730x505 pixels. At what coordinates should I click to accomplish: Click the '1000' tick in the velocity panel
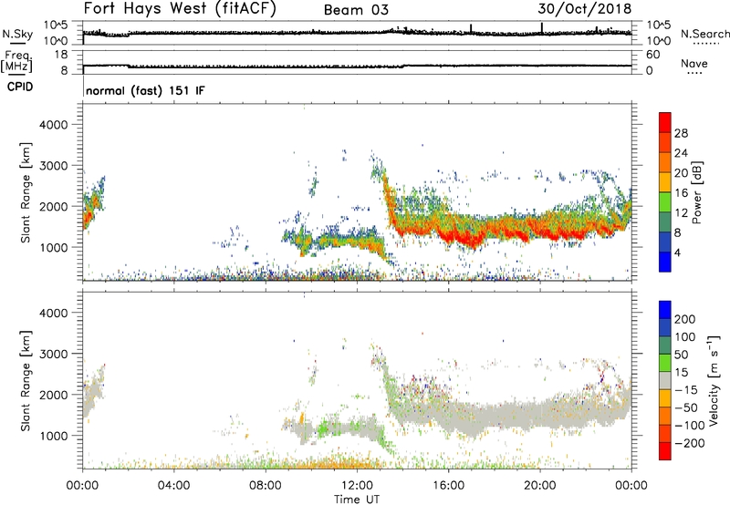[x=53, y=436]
